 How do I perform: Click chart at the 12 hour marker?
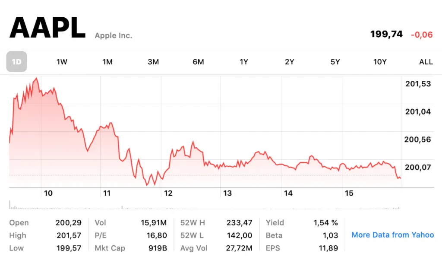point(168,193)
